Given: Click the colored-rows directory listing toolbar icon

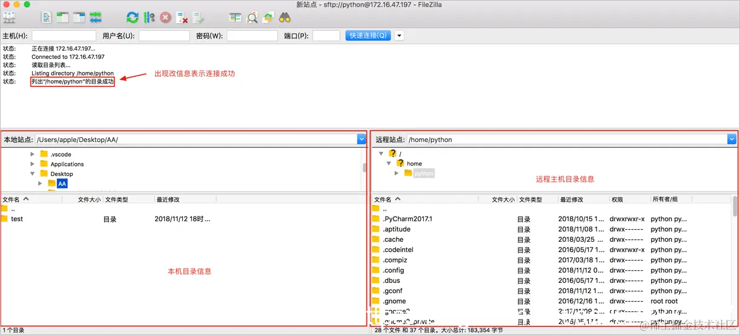Looking at the screenshot, I should (x=236, y=18).
